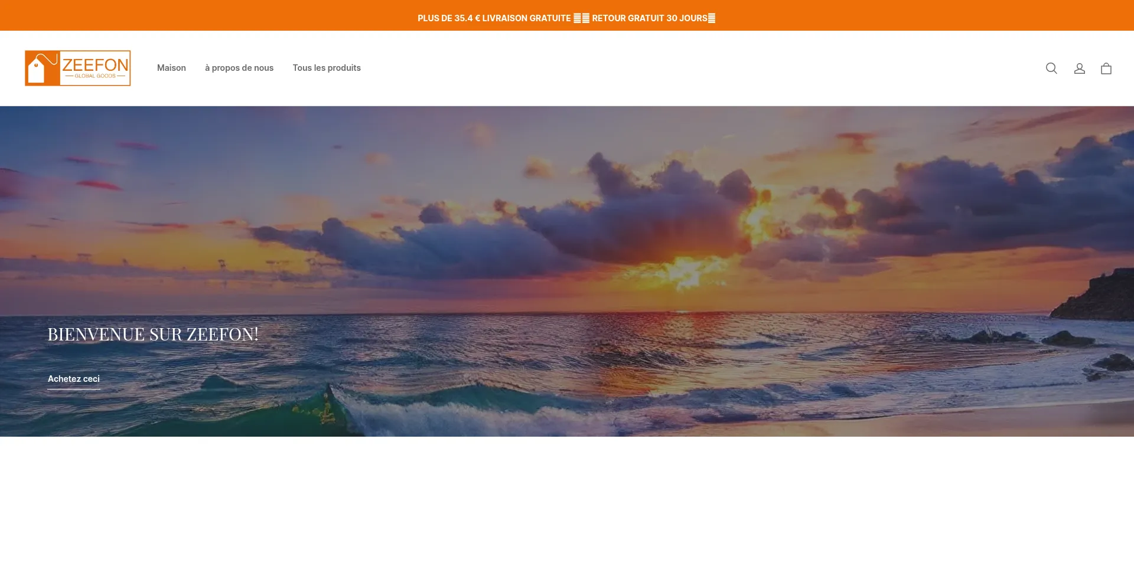Click the ZEEFON wordmark in the logo
1134x586 pixels.
click(95, 64)
